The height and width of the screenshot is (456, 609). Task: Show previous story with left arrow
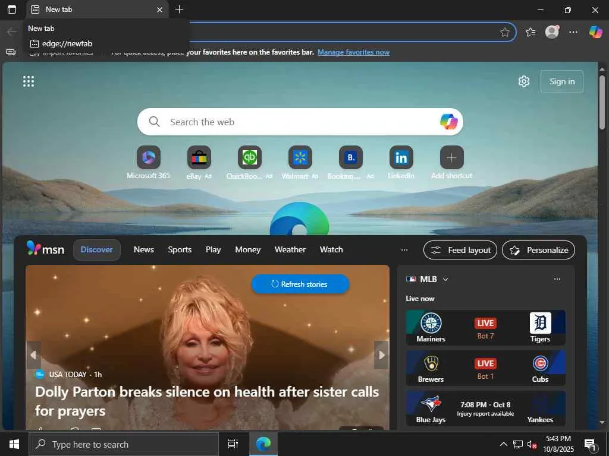pos(33,355)
